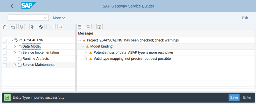256x104 pixels.
Task: Expand the Valid type mapping warning
Action: (86, 58)
